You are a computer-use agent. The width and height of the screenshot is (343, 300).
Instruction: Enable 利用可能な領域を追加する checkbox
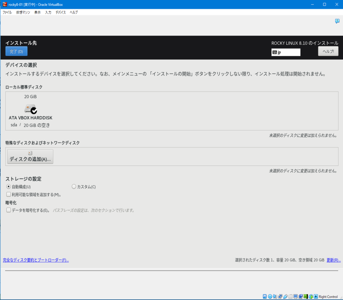9,194
